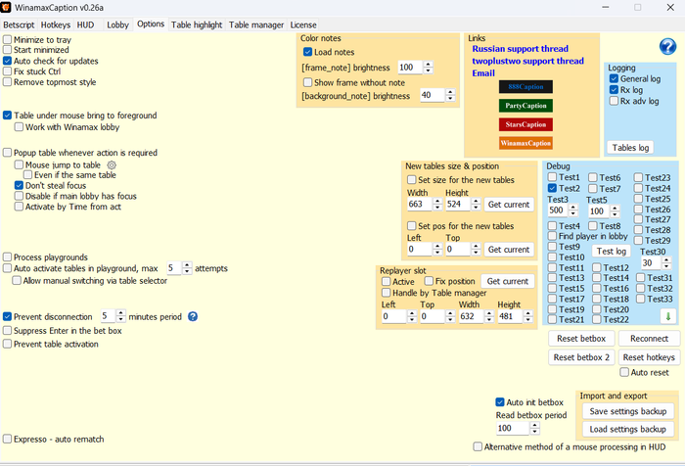Image resolution: width=685 pixels, height=466 pixels.
Task: Enable the Minimize to tray checkbox
Action: (x=8, y=39)
